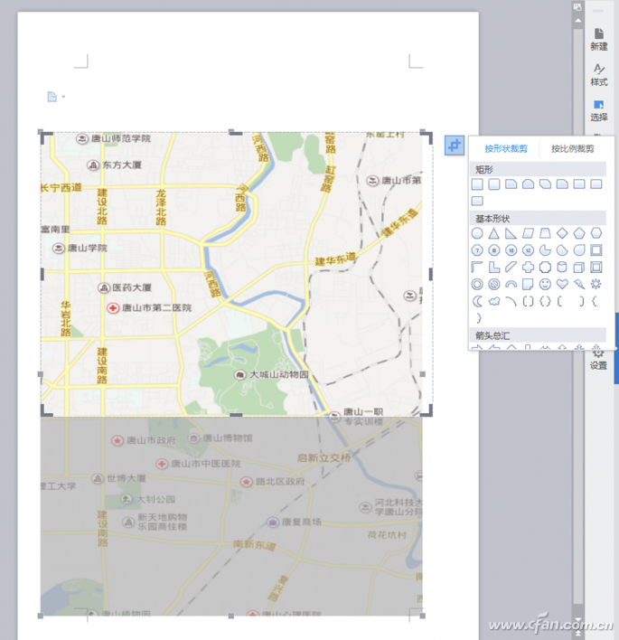This screenshot has height=640, width=619.
Task: Open the 新建 sidebar button
Action: pyautogui.click(x=598, y=39)
